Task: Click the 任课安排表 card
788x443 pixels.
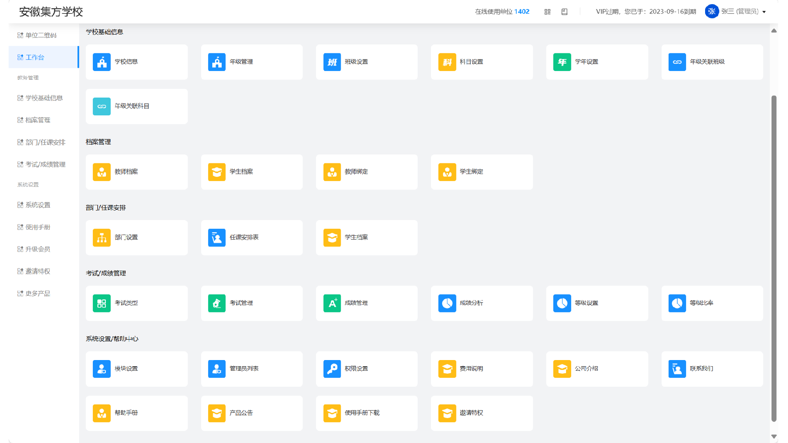Action: [x=252, y=238]
